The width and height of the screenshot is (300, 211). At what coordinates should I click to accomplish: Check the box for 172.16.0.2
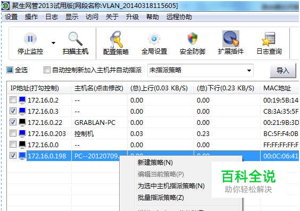click(13, 100)
